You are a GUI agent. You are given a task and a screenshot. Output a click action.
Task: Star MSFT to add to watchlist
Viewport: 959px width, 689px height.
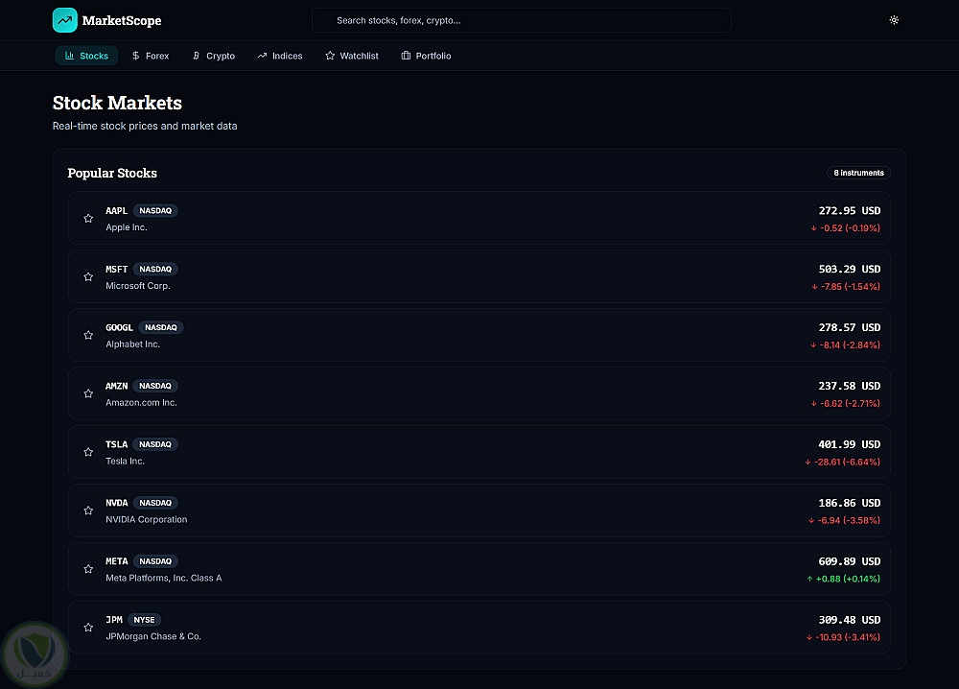[x=88, y=276]
